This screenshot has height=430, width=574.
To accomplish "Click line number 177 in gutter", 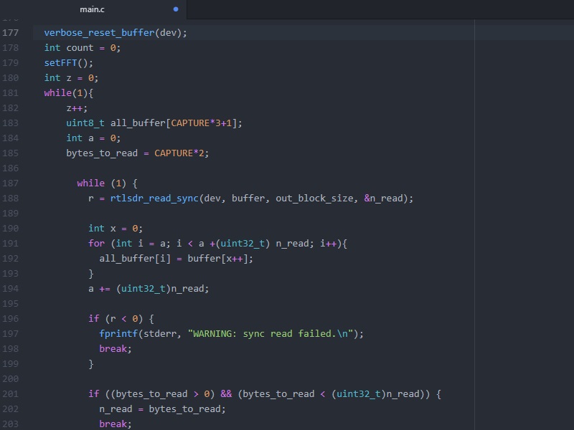I will tap(10, 33).
